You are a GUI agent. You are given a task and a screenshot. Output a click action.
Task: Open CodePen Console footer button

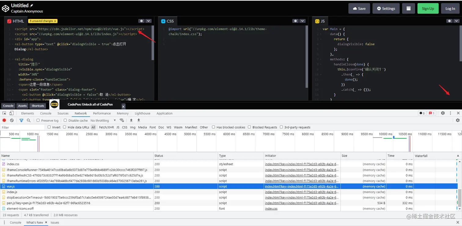[x=8, y=106]
